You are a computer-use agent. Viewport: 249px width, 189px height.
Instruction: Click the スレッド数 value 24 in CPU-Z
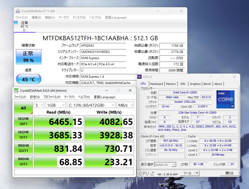tap(232, 164)
